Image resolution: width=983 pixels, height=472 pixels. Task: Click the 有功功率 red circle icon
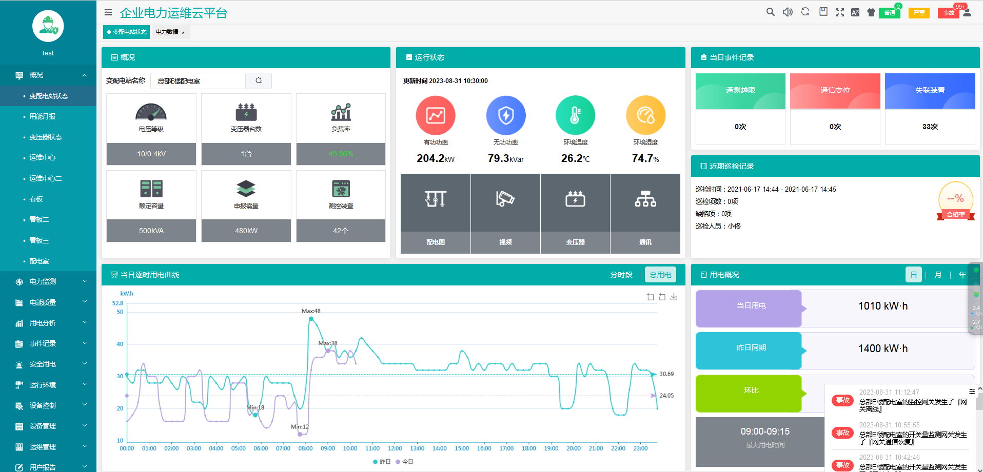[x=436, y=115]
